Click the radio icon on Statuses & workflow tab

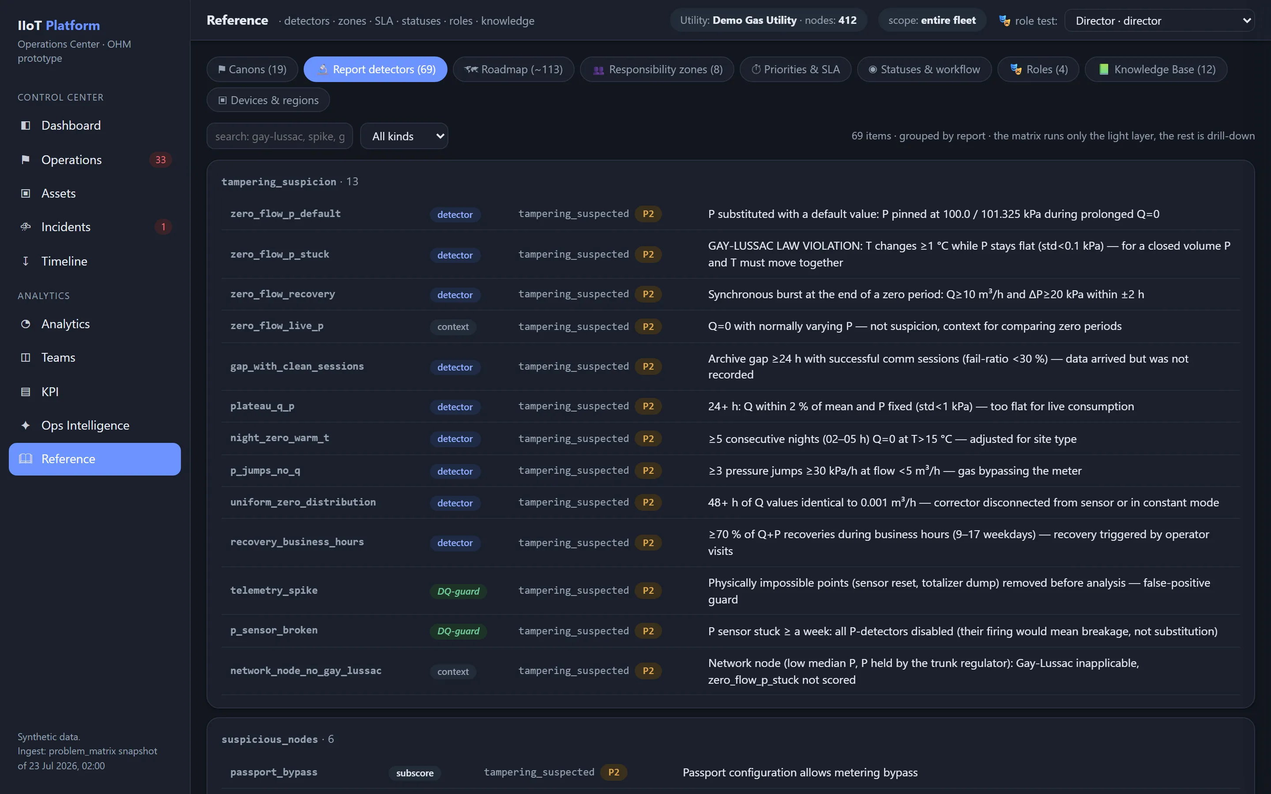tap(872, 69)
